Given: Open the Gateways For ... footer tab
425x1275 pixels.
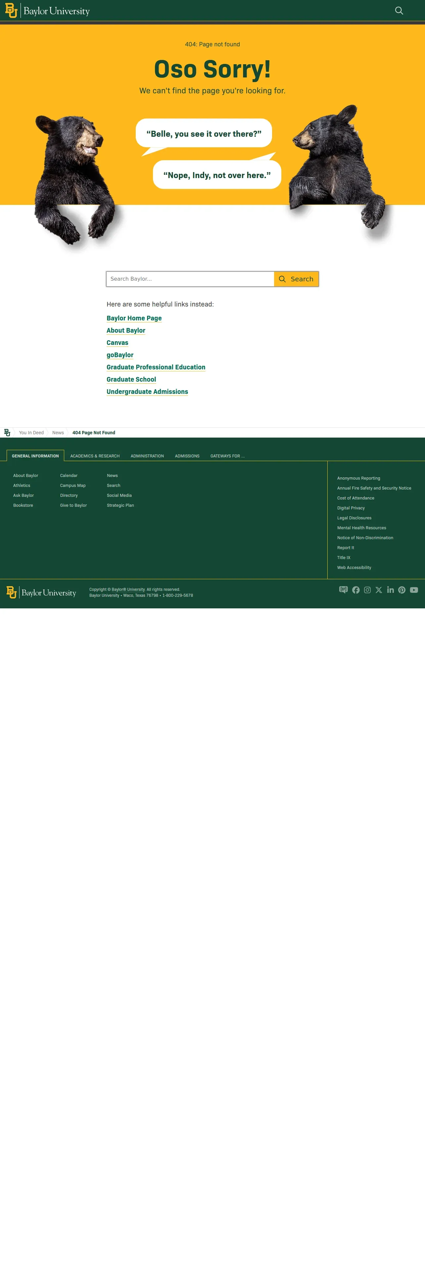Looking at the screenshot, I should [x=228, y=456].
